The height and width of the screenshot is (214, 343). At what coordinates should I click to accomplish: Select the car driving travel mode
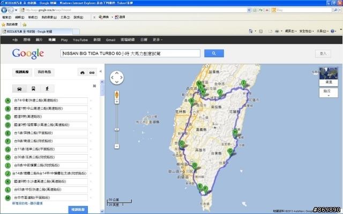(19, 89)
